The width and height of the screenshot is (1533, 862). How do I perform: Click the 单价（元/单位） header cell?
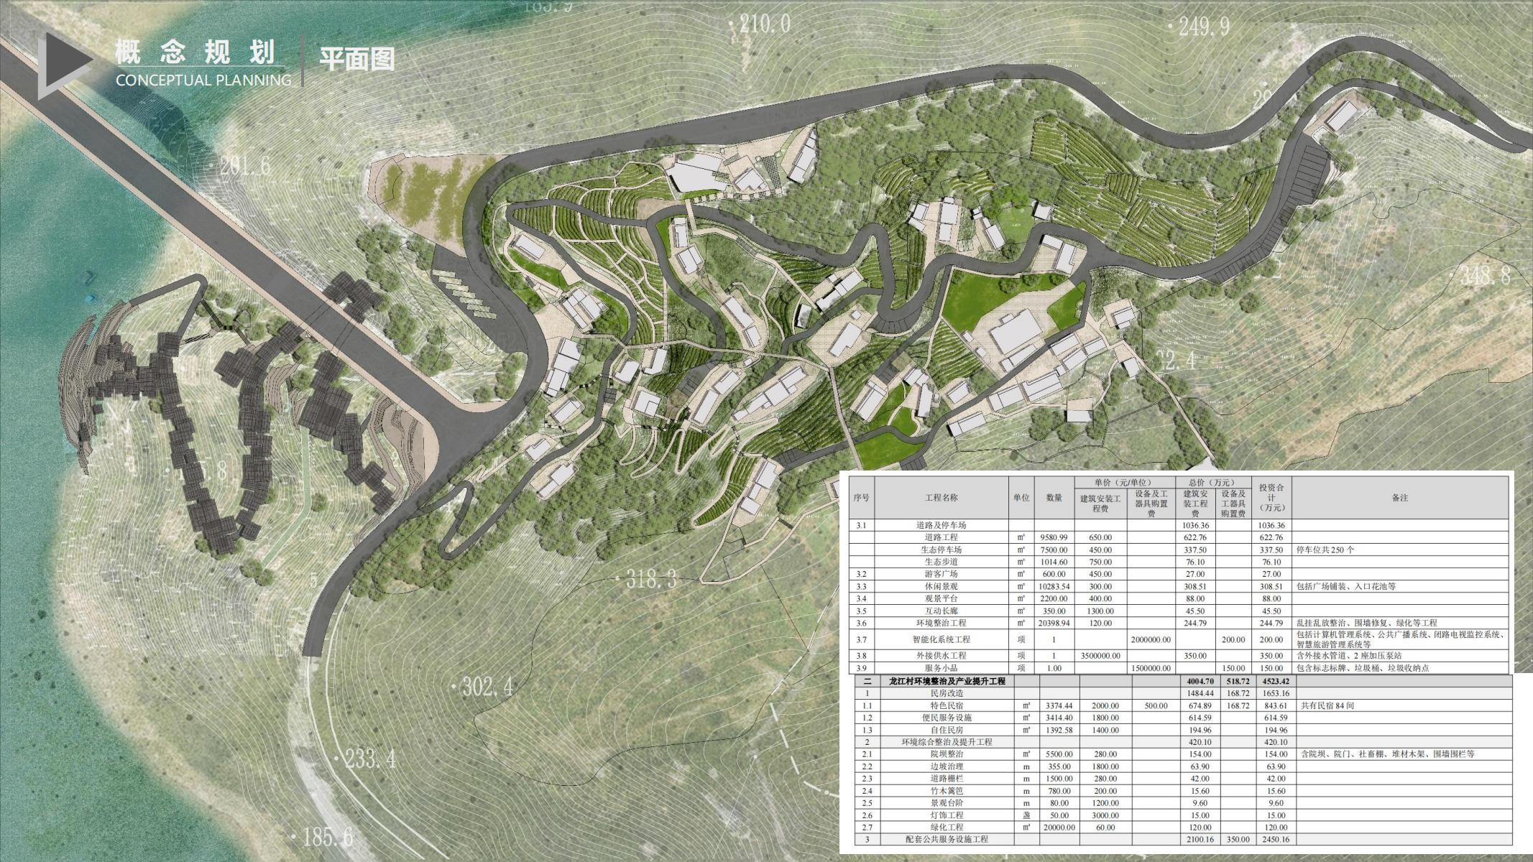[x=1125, y=482]
